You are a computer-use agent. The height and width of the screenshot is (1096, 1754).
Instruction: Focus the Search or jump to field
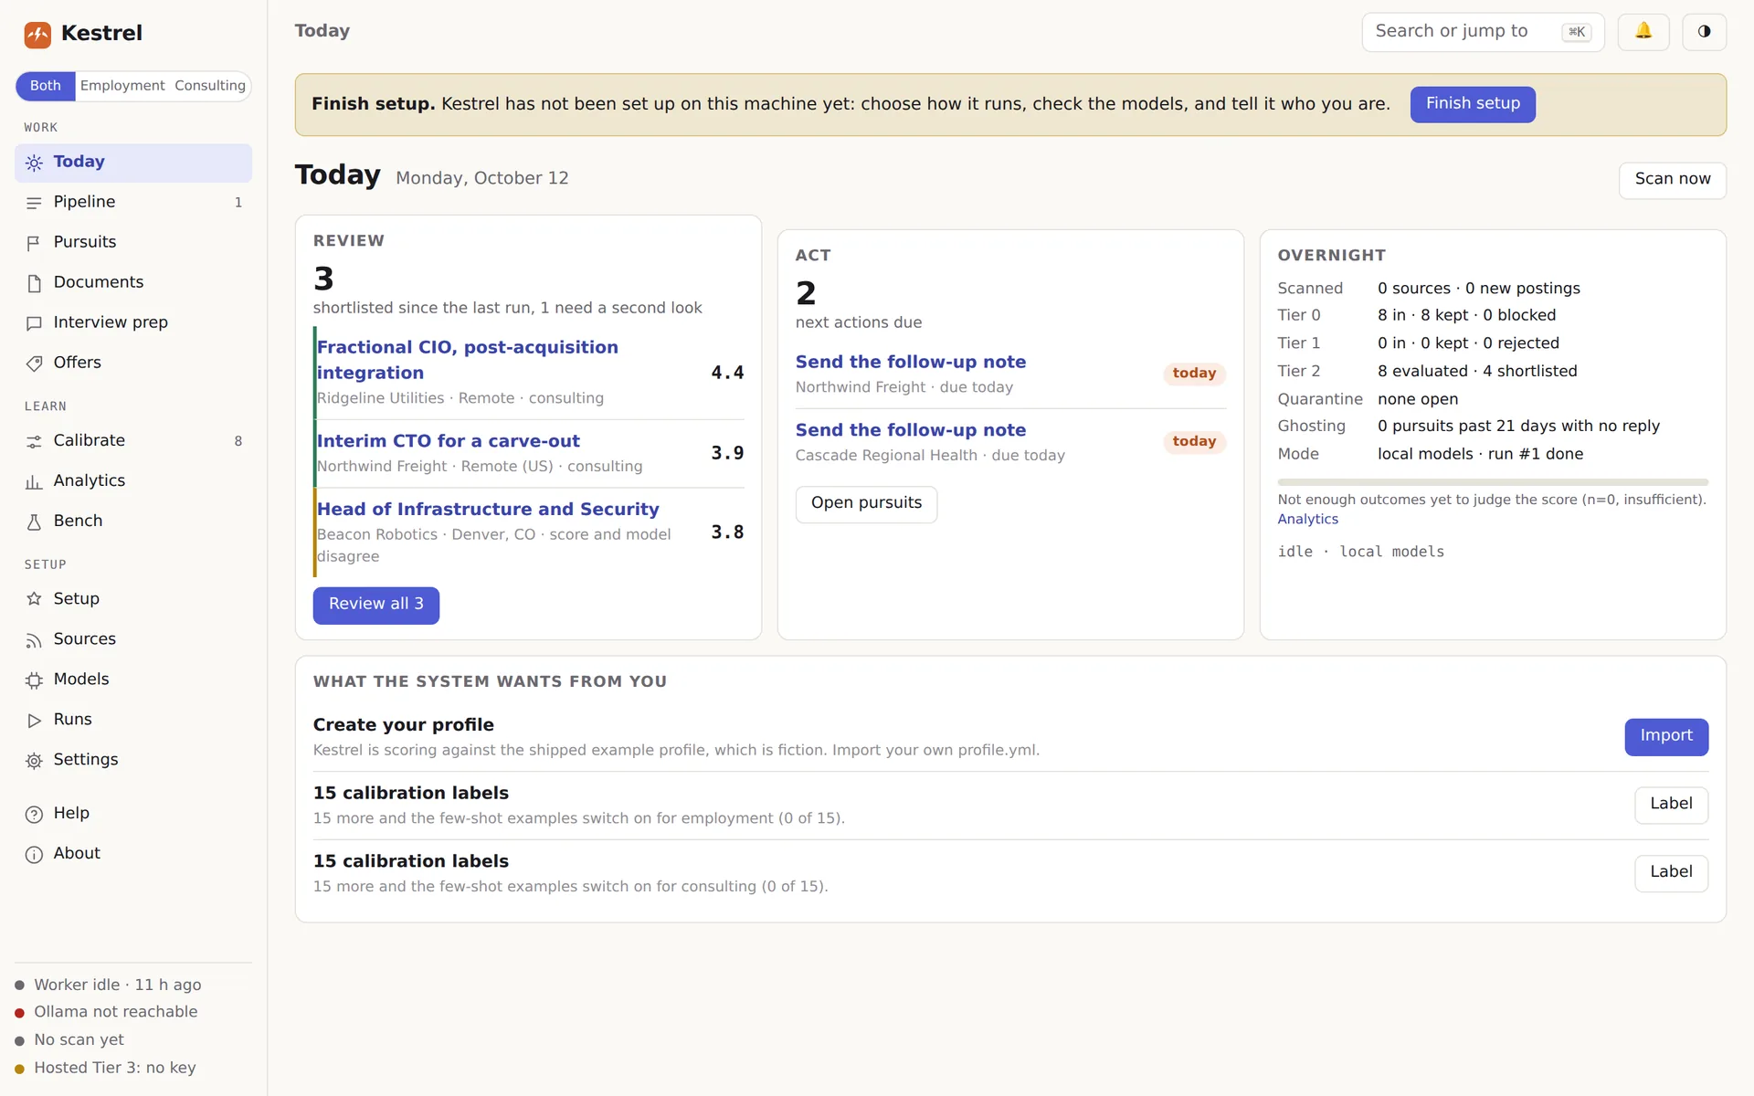pos(1483,32)
